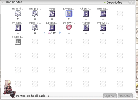Click the empty skill slot right of Procura...

[120, 28]
